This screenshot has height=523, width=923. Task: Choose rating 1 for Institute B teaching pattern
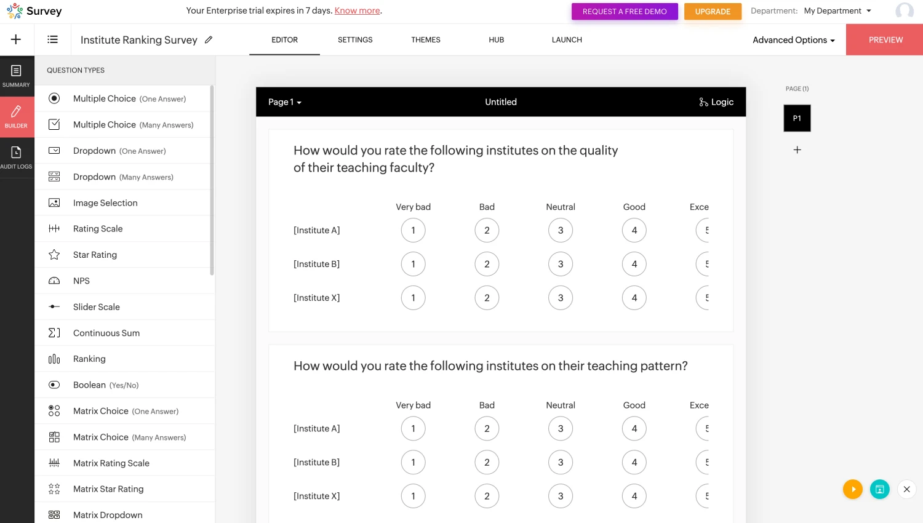(413, 462)
